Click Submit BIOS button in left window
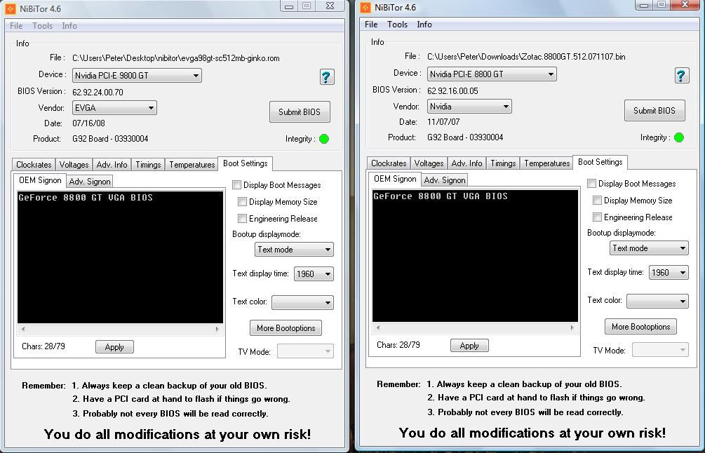 tap(300, 112)
